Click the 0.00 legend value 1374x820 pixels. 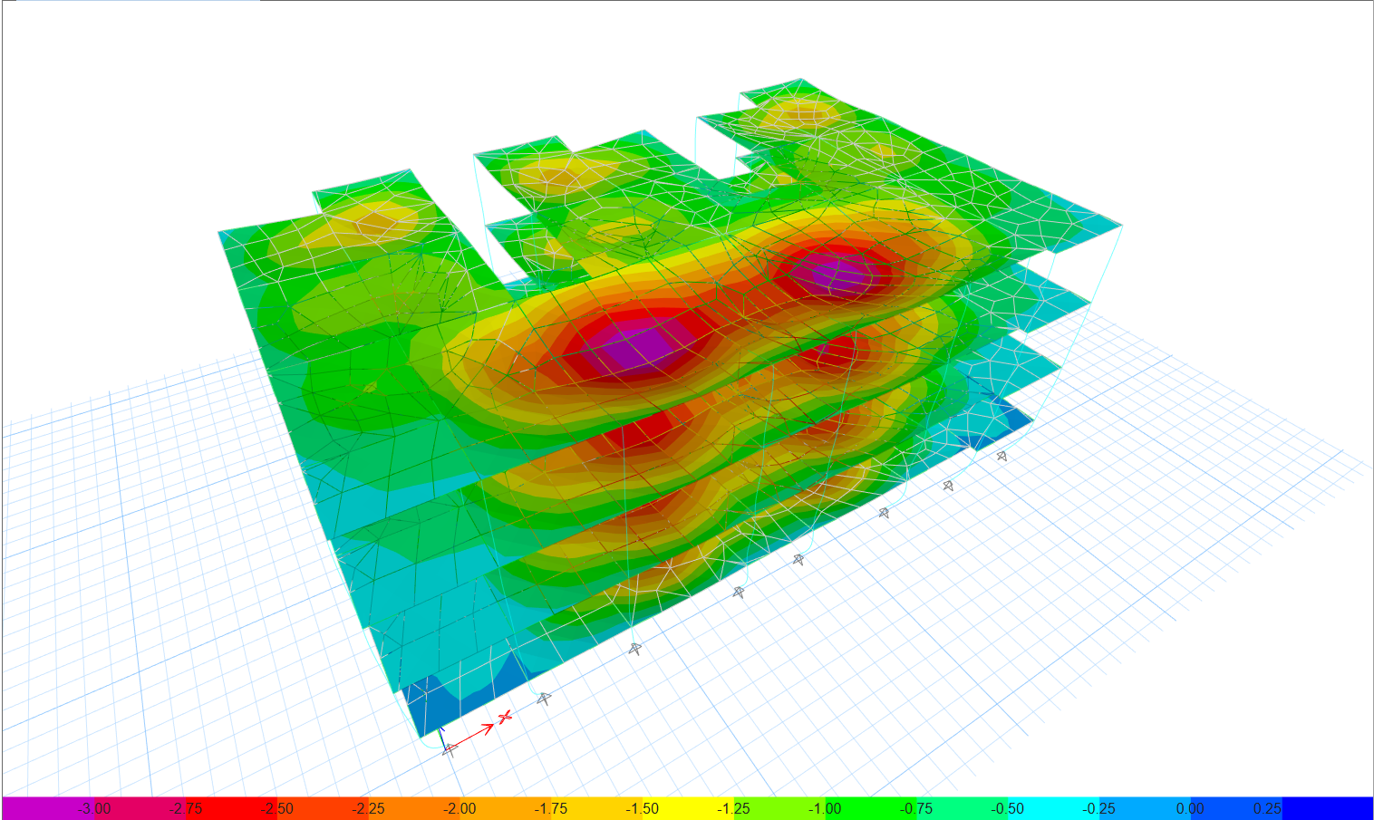(1190, 808)
